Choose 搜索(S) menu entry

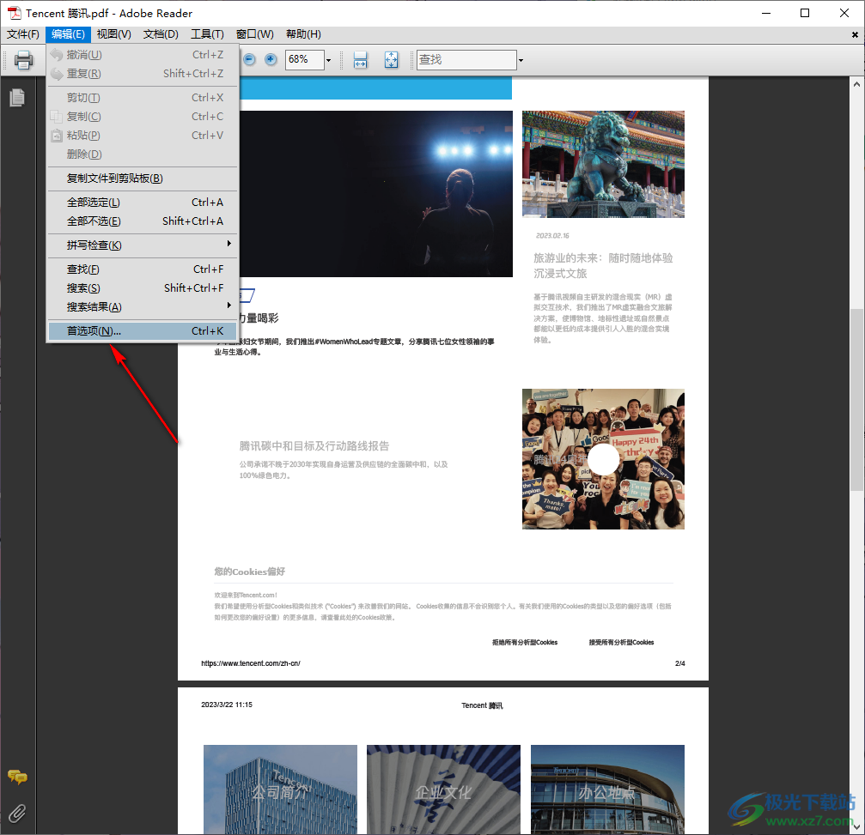click(143, 287)
